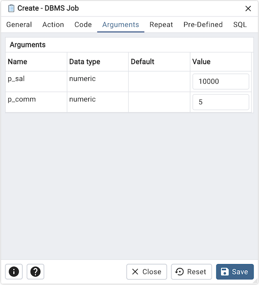Image resolution: width=259 pixels, height=285 pixels.
Task: Switch to the General tab
Action: [19, 25]
